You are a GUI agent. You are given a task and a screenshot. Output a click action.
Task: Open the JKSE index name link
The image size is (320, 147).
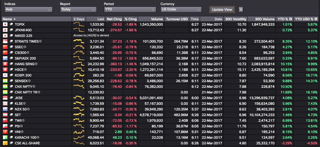(19, 98)
